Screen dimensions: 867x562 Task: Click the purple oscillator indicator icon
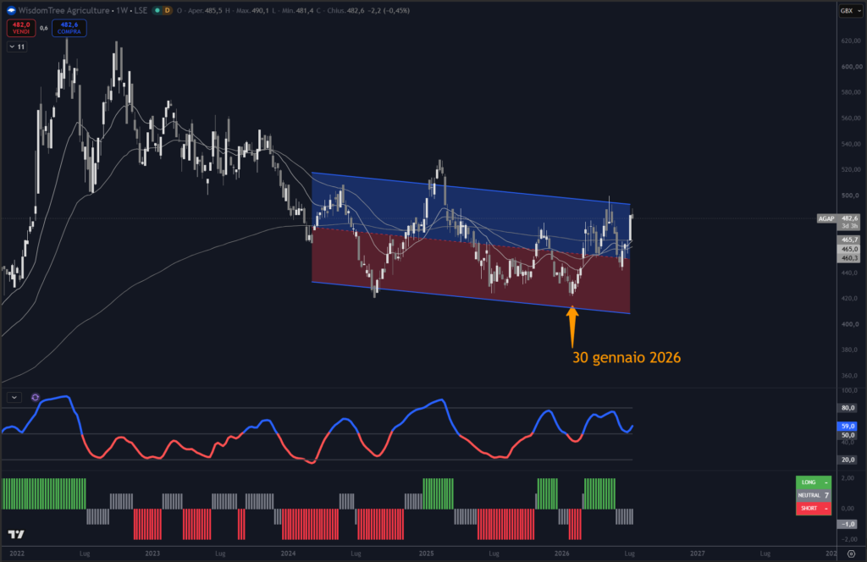(36, 397)
